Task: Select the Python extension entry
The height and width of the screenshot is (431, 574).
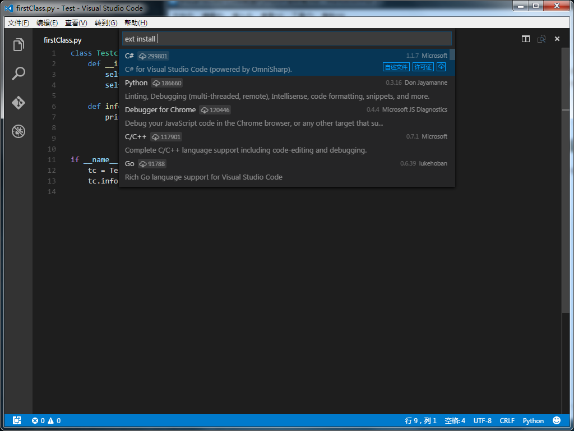Action: 287,89
